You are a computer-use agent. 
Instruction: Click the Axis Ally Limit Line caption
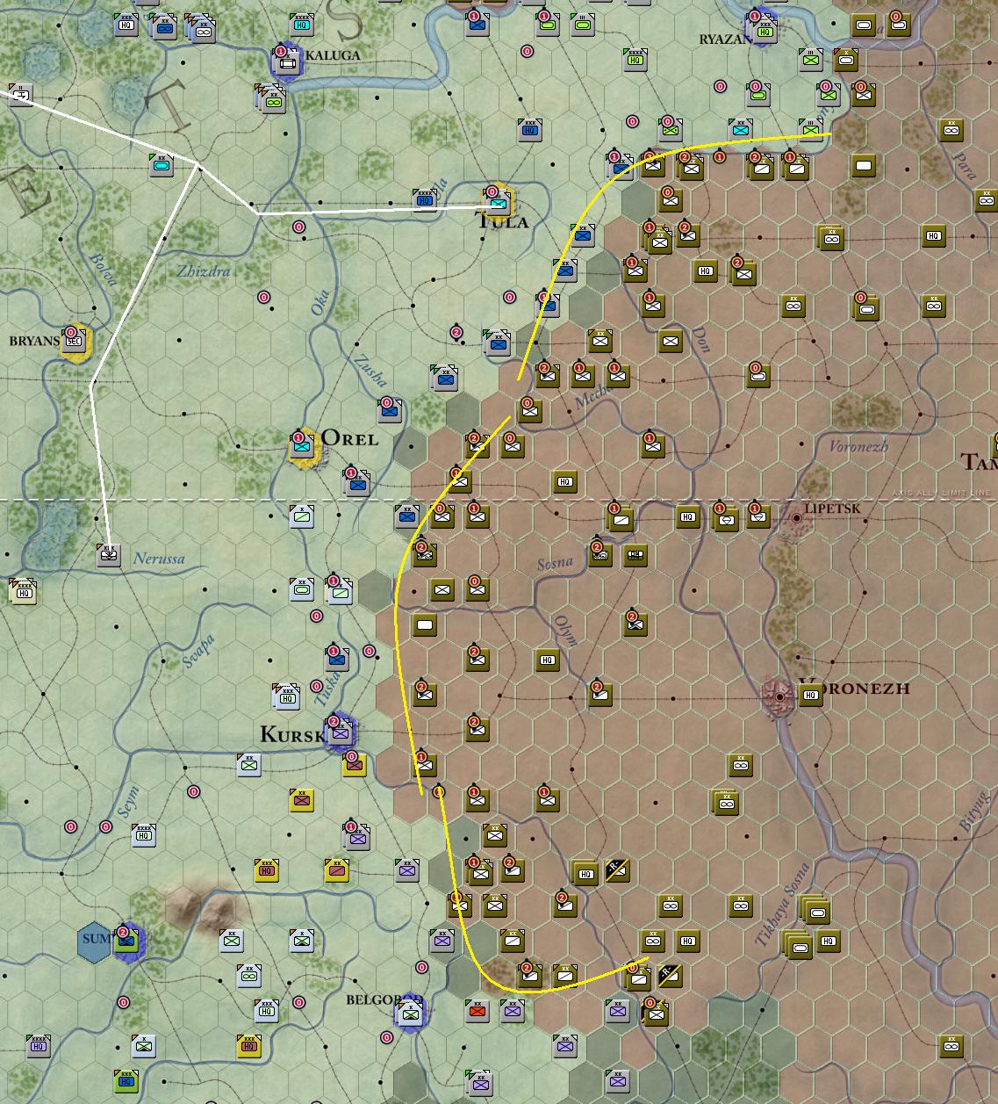click(x=944, y=493)
